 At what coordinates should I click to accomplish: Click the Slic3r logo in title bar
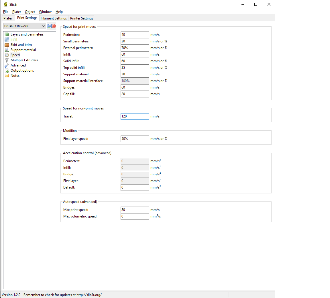click(6, 4)
